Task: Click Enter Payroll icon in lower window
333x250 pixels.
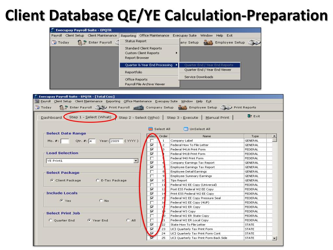Action: pyautogui.click(x=63, y=107)
